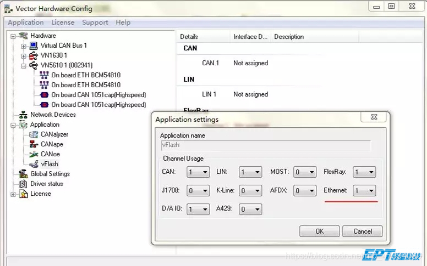Expand the VN1630 1 node
This screenshot has width=427, height=266.
point(24,56)
